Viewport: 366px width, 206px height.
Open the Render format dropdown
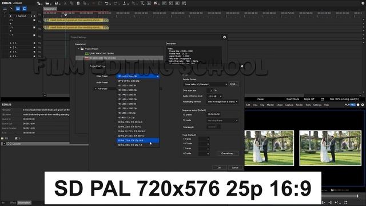[205, 84]
